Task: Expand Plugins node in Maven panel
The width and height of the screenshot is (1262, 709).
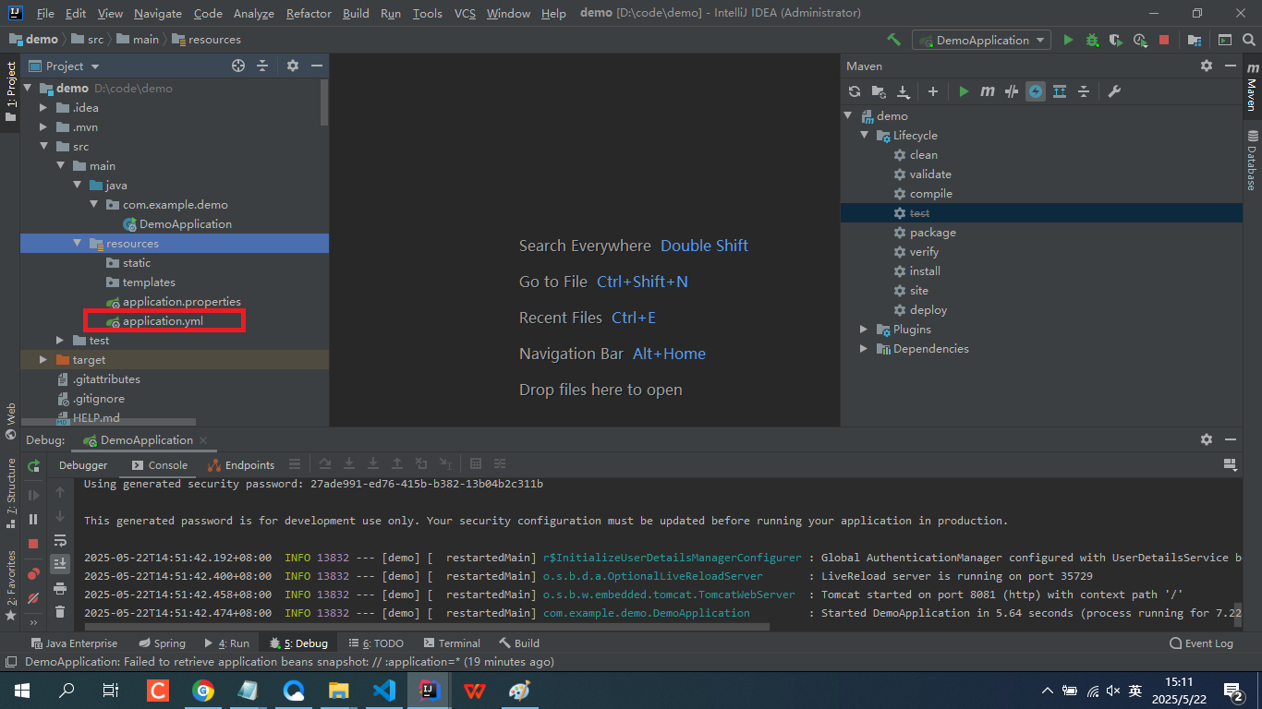Action: [x=864, y=330]
